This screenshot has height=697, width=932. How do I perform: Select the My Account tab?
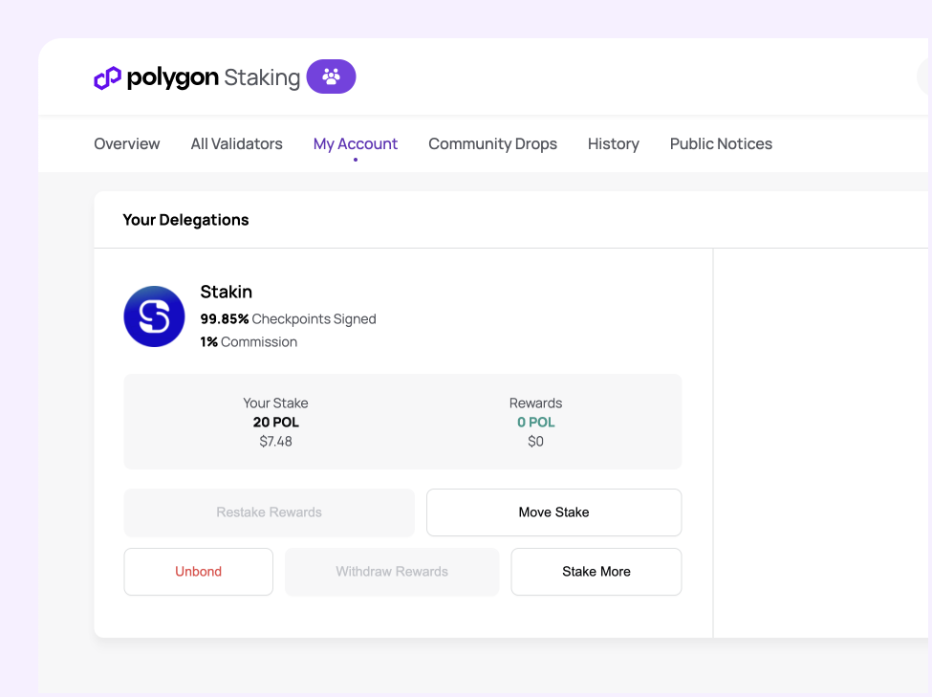pos(355,143)
